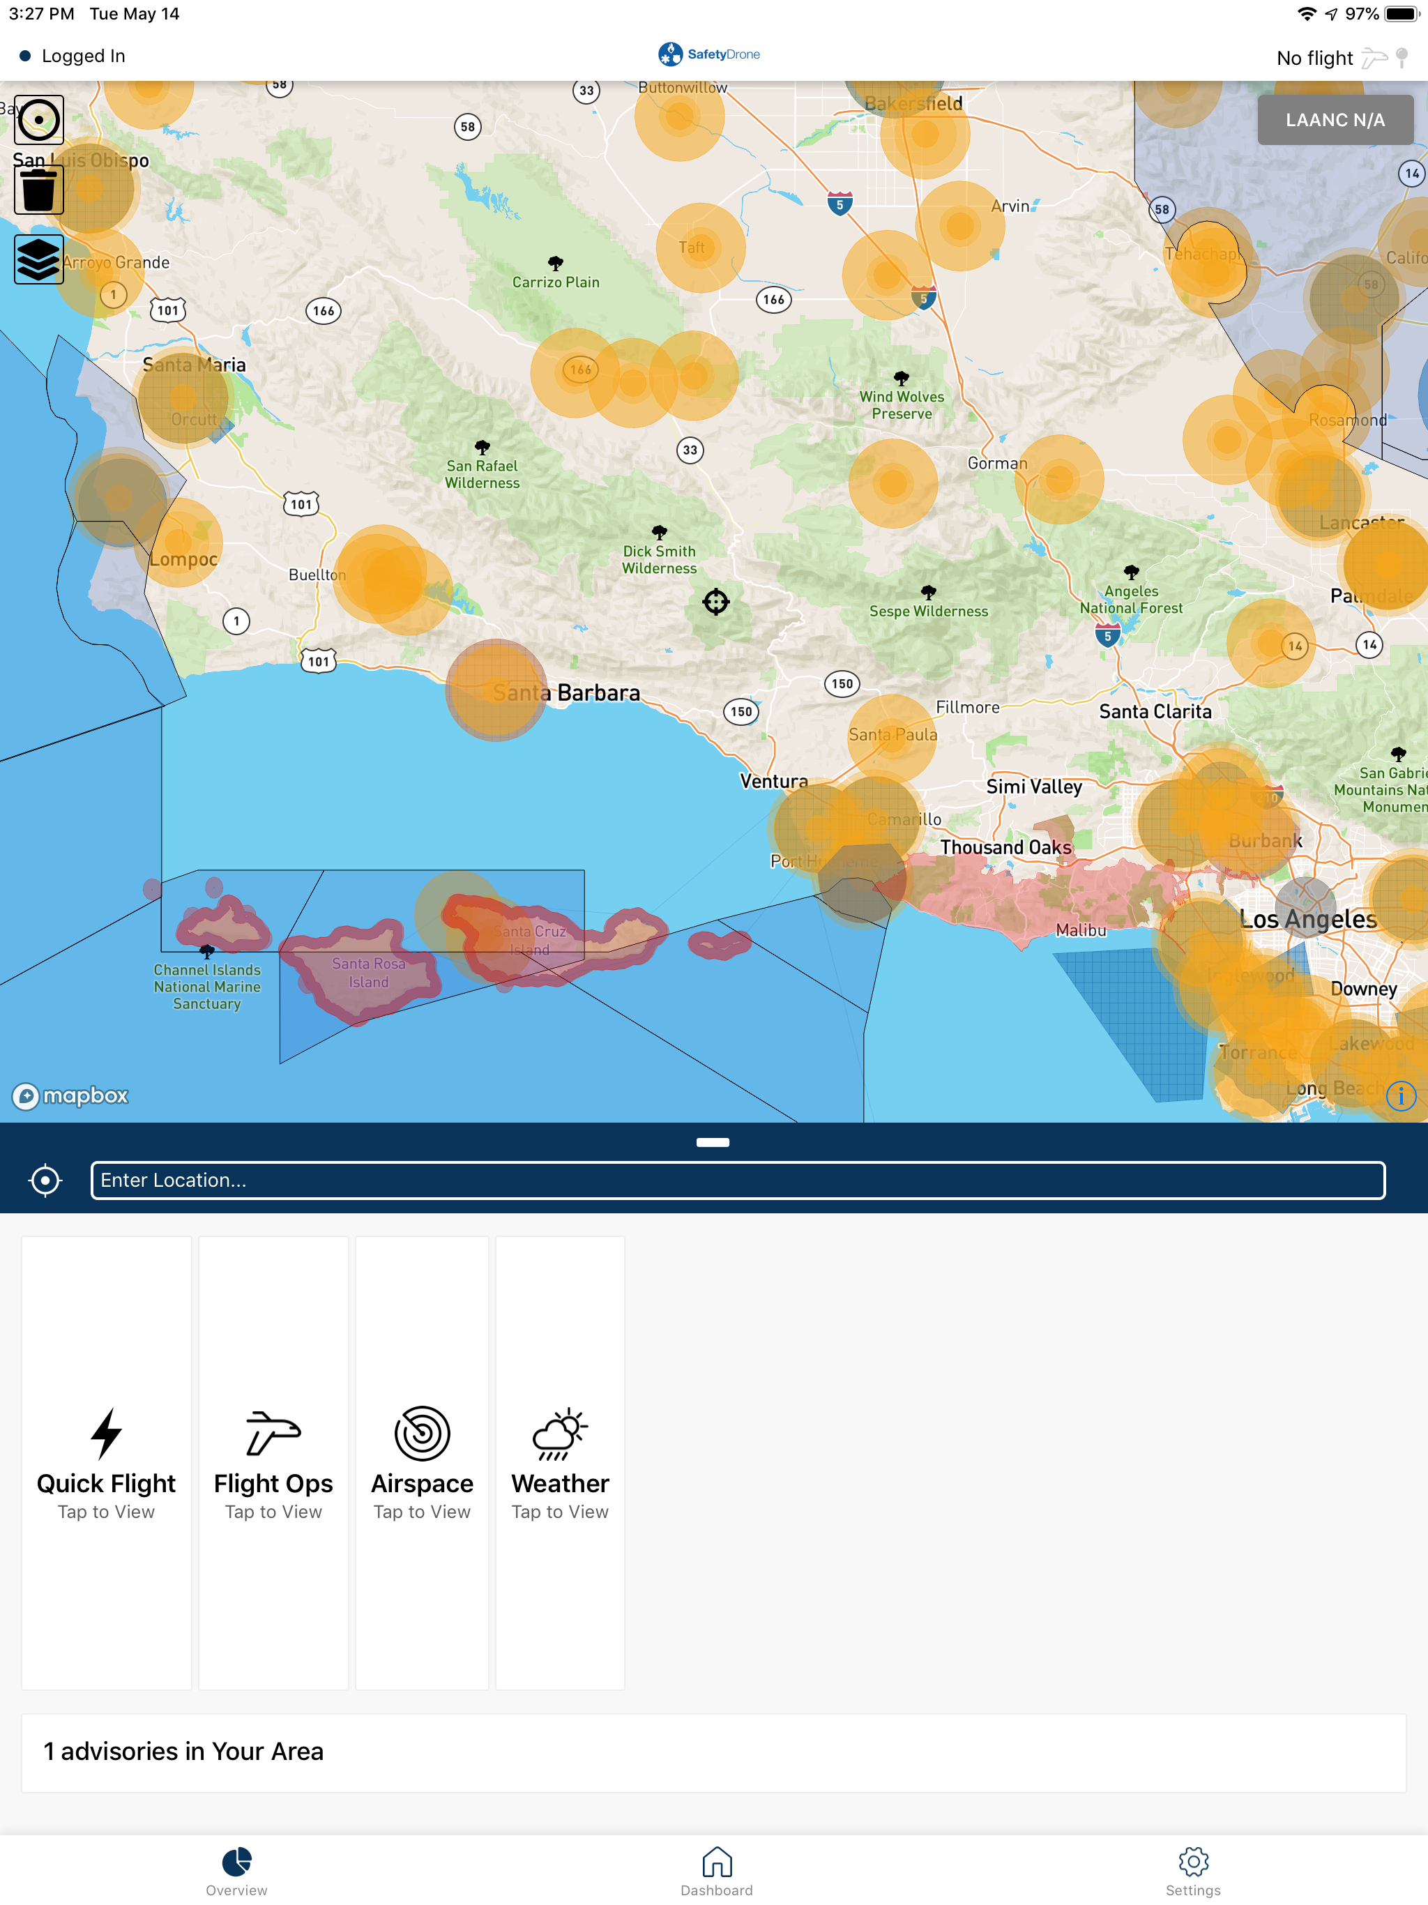Tap the Sespe Wilderness tree icon
Screen dimensions: 1428x1905
pos(927,593)
